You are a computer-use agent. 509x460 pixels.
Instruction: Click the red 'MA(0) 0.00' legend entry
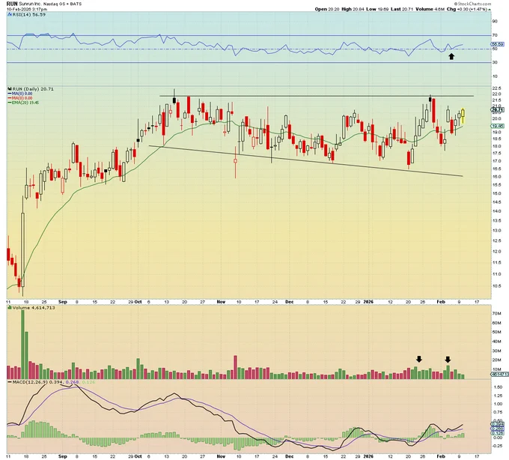click(x=20, y=98)
